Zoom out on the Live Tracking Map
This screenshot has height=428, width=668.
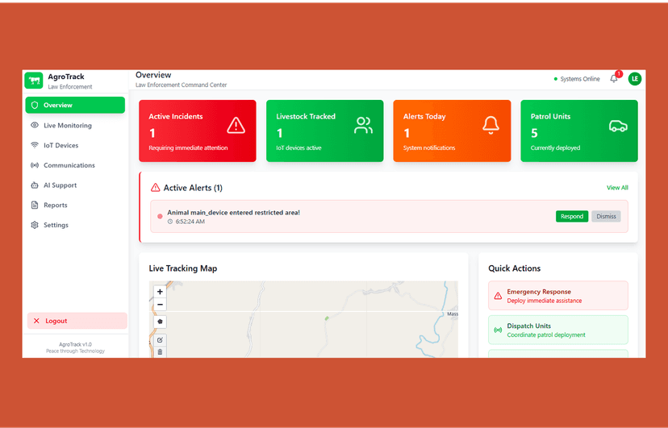[x=160, y=305]
